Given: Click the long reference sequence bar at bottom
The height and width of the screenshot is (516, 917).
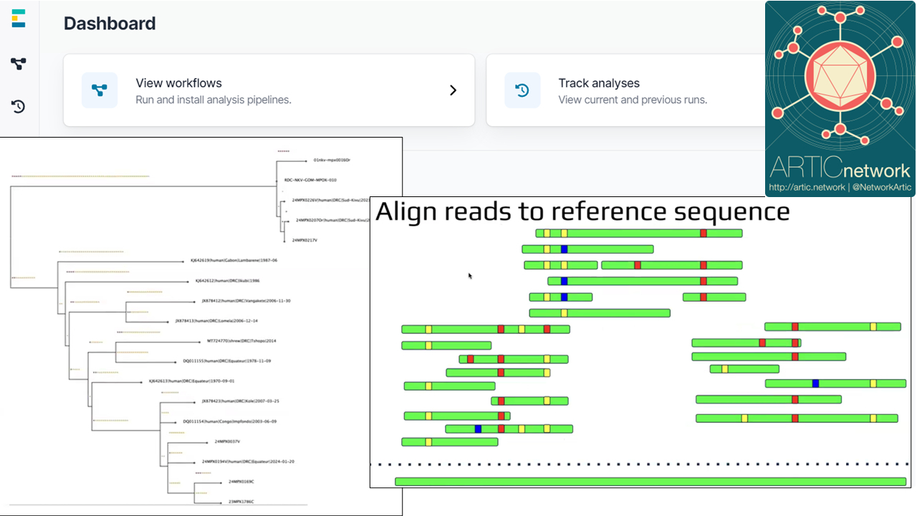Looking at the screenshot, I should (x=650, y=482).
